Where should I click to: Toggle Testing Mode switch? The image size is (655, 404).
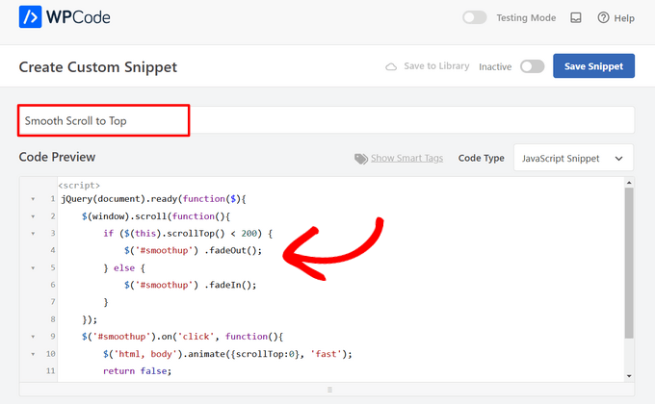click(474, 17)
